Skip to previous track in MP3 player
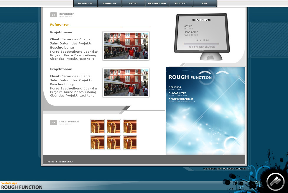 coord(197,40)
